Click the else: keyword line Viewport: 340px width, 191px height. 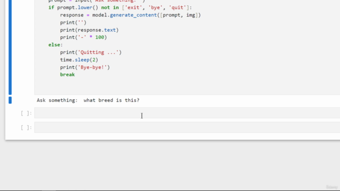coord(55,45)
